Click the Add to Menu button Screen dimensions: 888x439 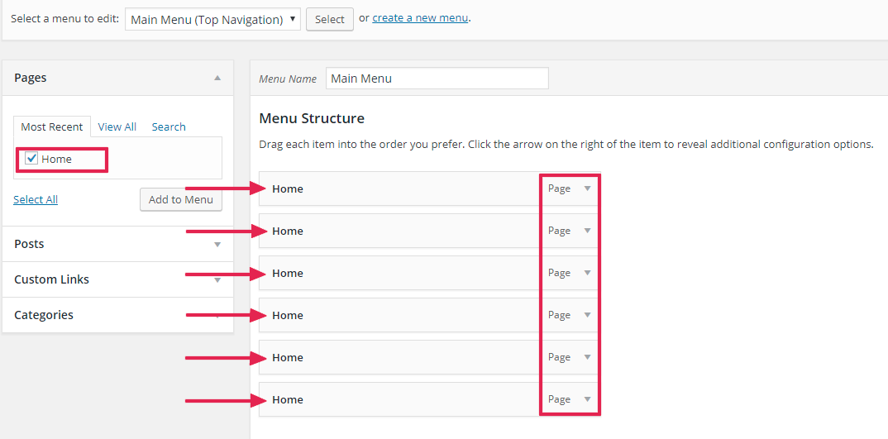181,199
